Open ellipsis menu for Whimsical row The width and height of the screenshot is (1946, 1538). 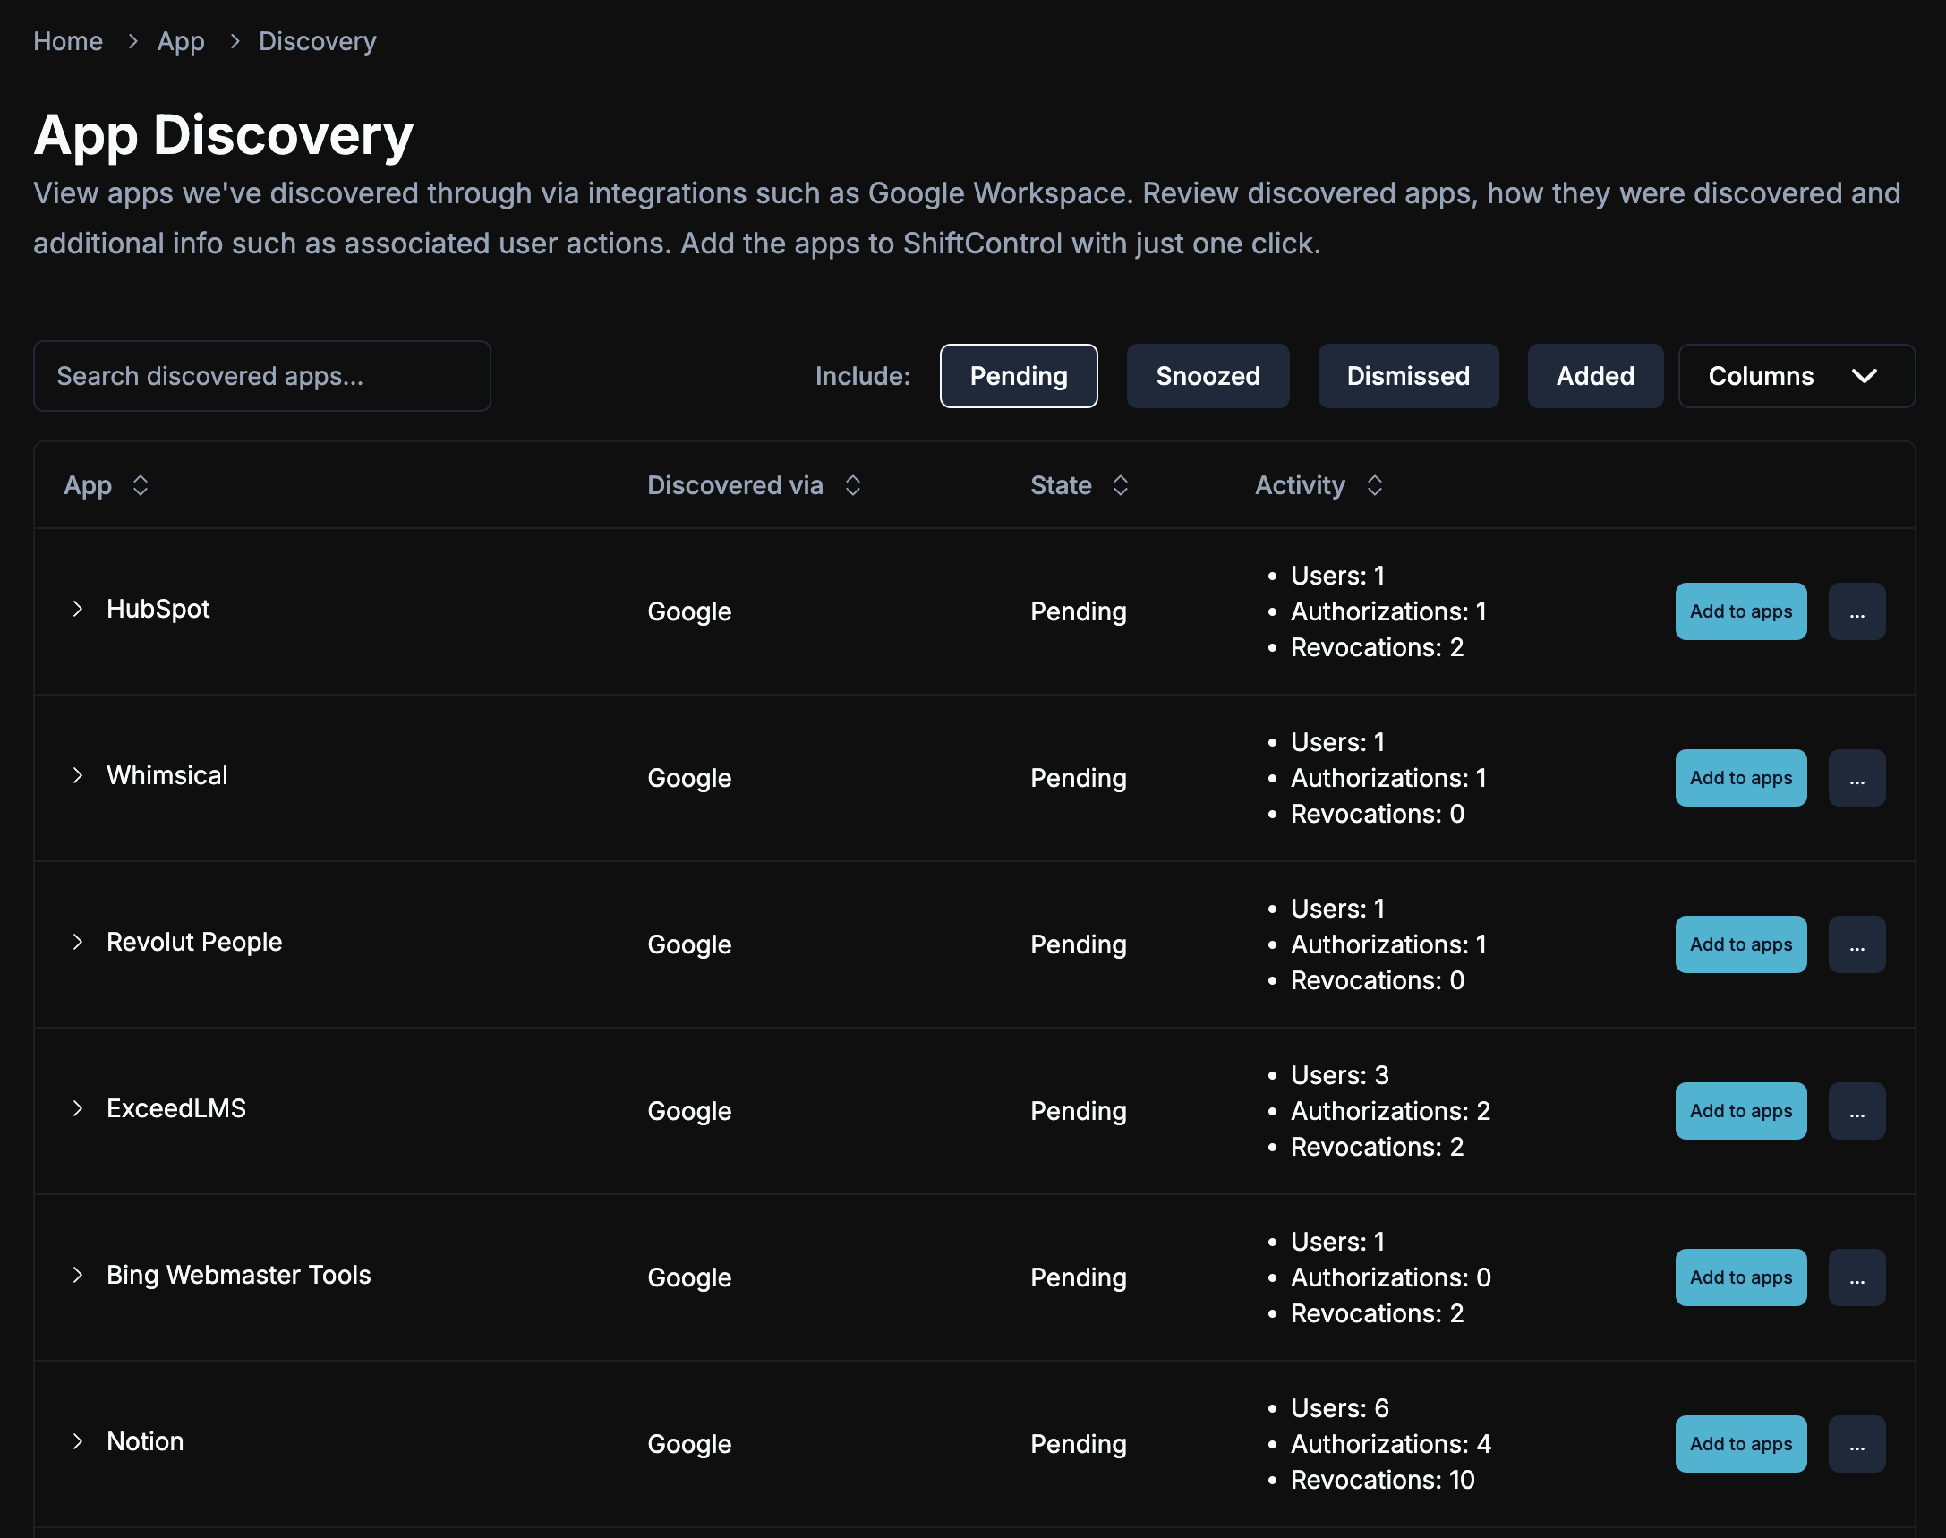pos(1856,778)
